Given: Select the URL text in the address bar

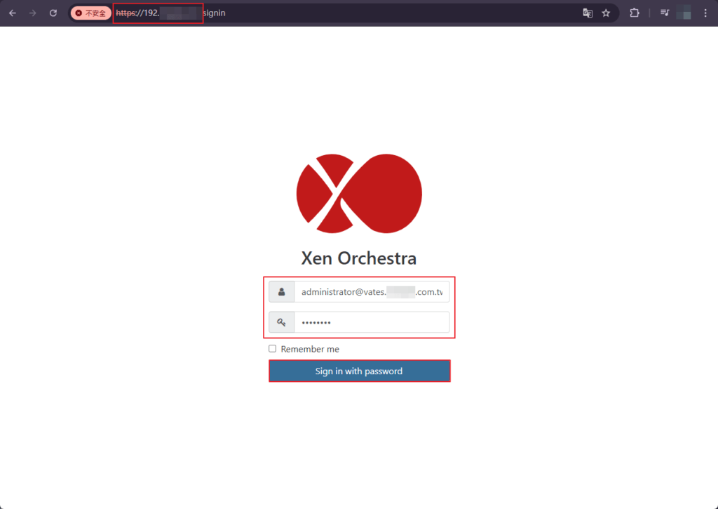Looking at the screenshot, I should (170, 13).
